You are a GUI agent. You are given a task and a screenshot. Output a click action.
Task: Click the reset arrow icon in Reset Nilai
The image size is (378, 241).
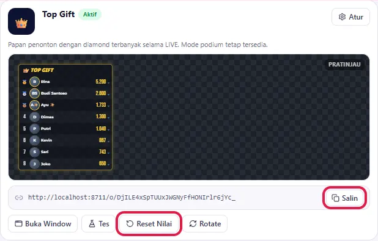[130, 224]
